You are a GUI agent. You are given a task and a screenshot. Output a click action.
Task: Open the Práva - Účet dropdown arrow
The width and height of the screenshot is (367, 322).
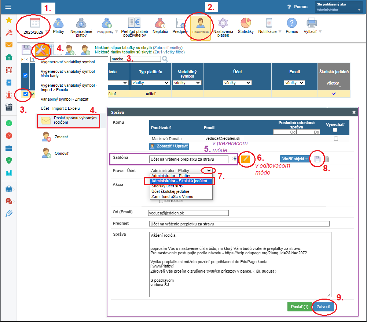209,171
